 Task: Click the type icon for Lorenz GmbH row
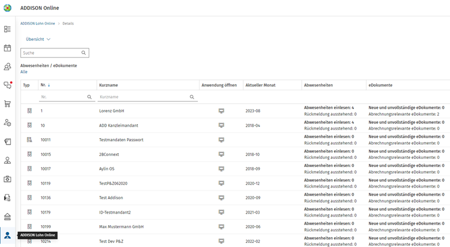click(29, 111)
